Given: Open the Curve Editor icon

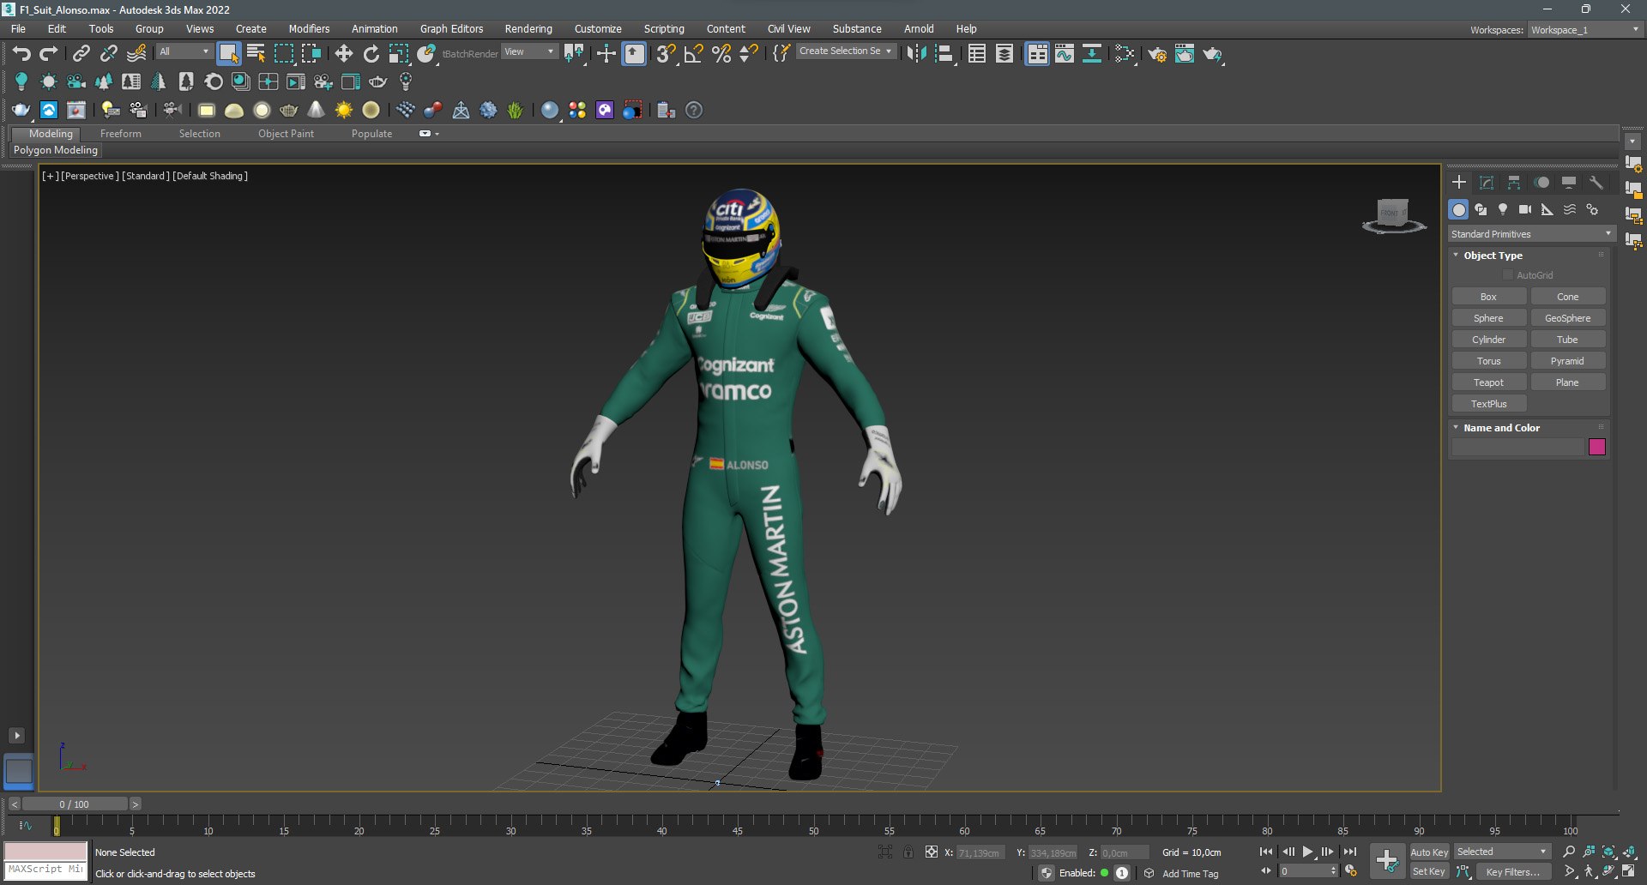Looking at the screenshot, I should 1064,54.
